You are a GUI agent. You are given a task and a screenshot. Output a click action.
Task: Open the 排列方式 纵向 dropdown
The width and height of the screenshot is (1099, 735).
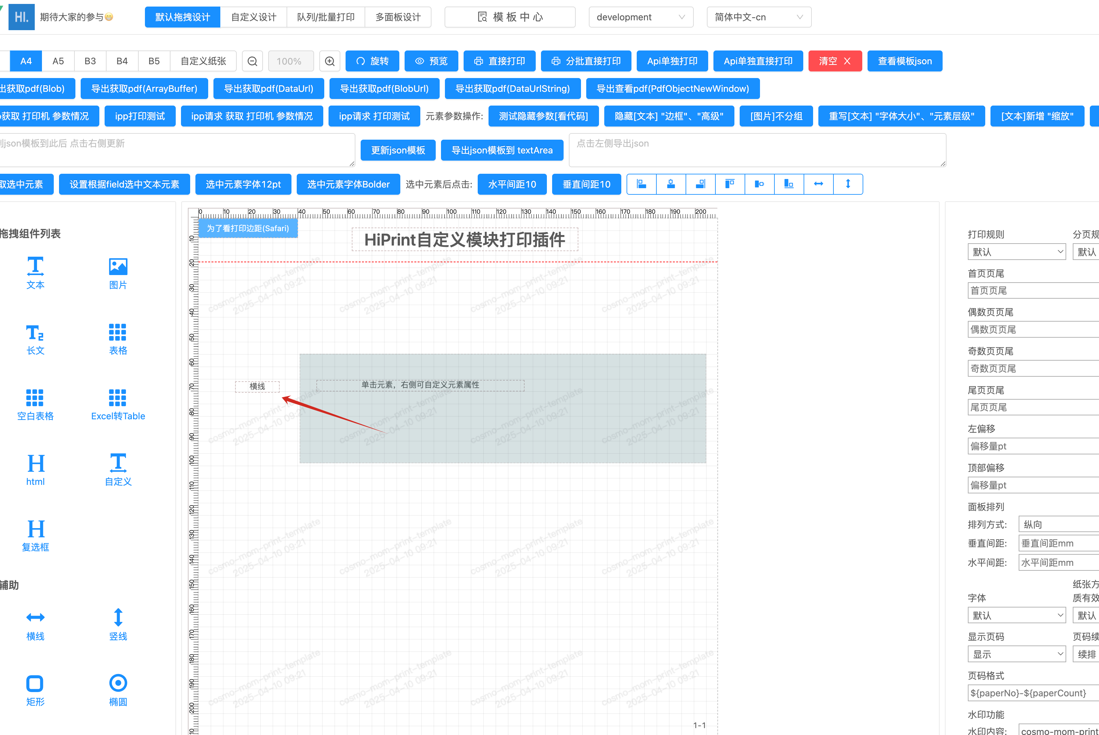[x=1059, y=524]
